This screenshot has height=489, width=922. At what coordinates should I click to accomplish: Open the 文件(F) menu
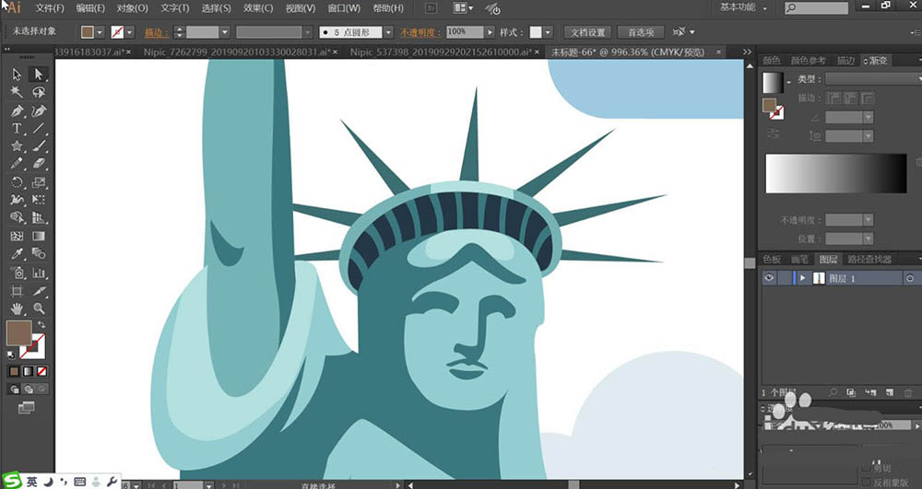click(50, 8)
